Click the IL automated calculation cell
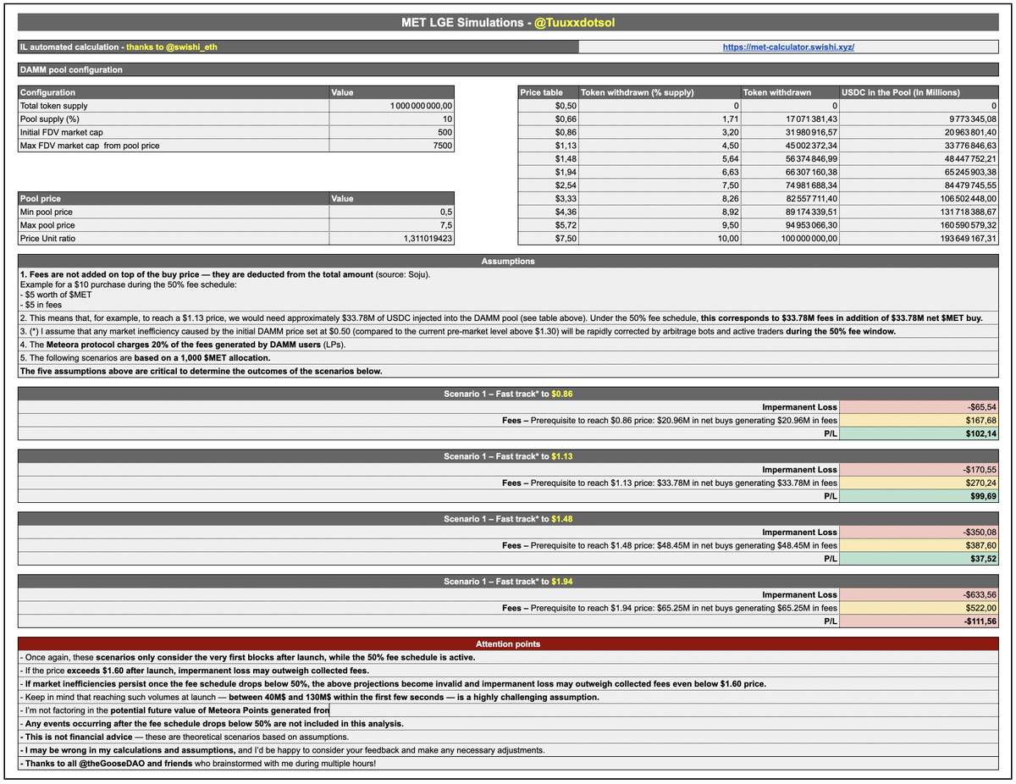 (x=297, y=47)
